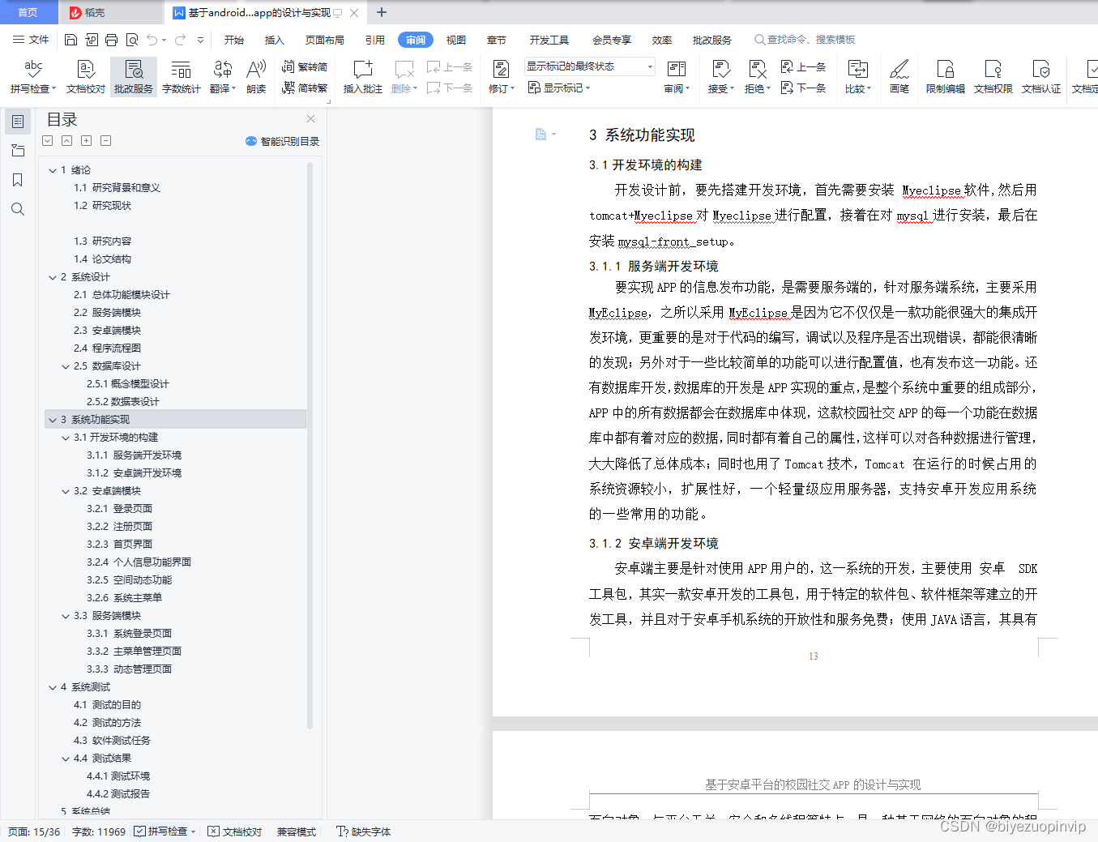
Task: Open 文档权限 document permissions
Action: click(x=993, y=76)
